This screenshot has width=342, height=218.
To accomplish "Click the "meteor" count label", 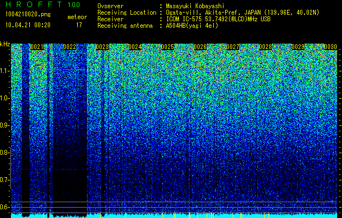I will (77, 17).
